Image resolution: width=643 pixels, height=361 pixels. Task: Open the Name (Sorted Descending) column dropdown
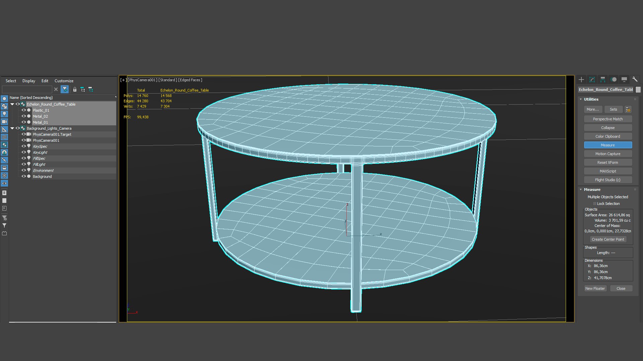pos(116,98)
